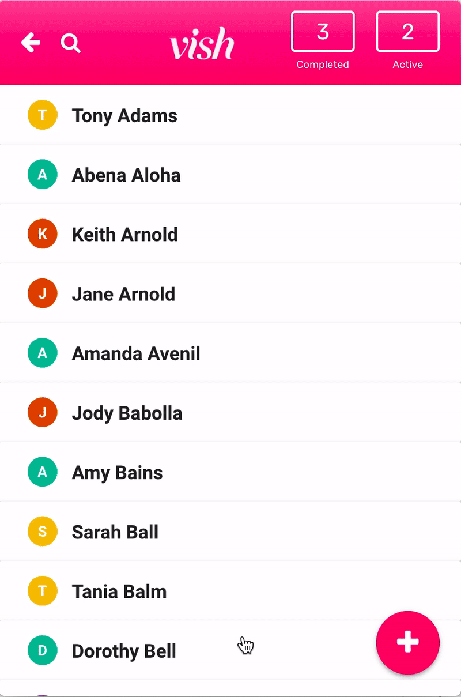This screenshot has height=697, width=461.
Task: Open the search magnifier icon
Action: [x=70, y=43]
